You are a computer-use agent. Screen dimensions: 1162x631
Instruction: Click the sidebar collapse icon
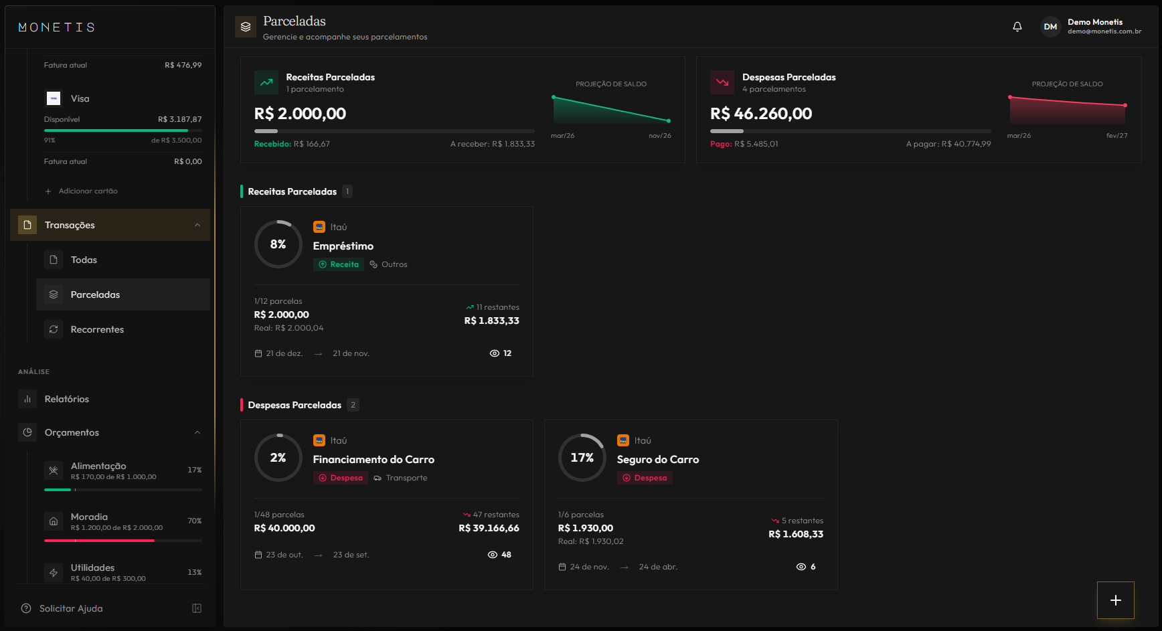pos(197,608)
